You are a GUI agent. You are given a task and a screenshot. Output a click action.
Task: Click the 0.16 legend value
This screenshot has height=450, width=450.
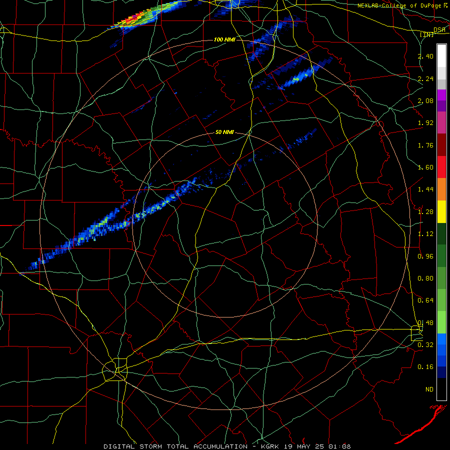pyautogui.click(x=425, y=367)
